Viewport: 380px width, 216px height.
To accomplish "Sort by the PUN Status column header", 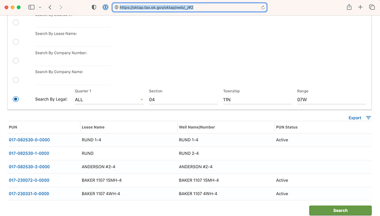I will click(287, 127).
